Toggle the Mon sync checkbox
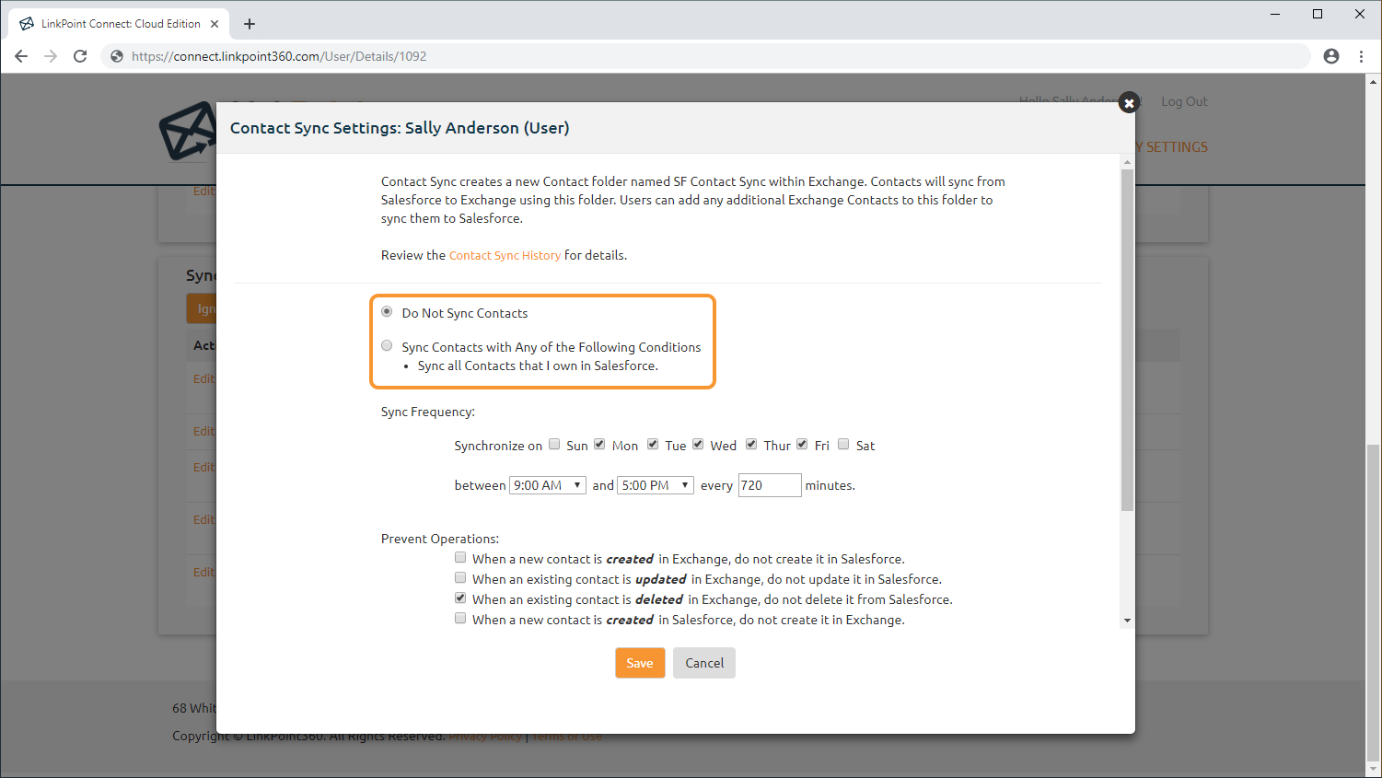The width and height of the screenshot is (1382, 778). (x=599, y=444)
